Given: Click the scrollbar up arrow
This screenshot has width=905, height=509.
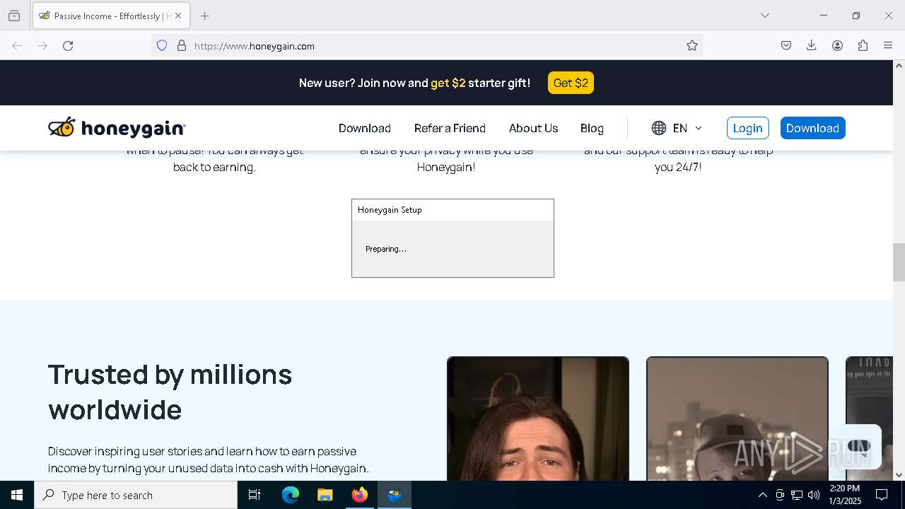Looking at the screenshot, I should pos(899,66).
